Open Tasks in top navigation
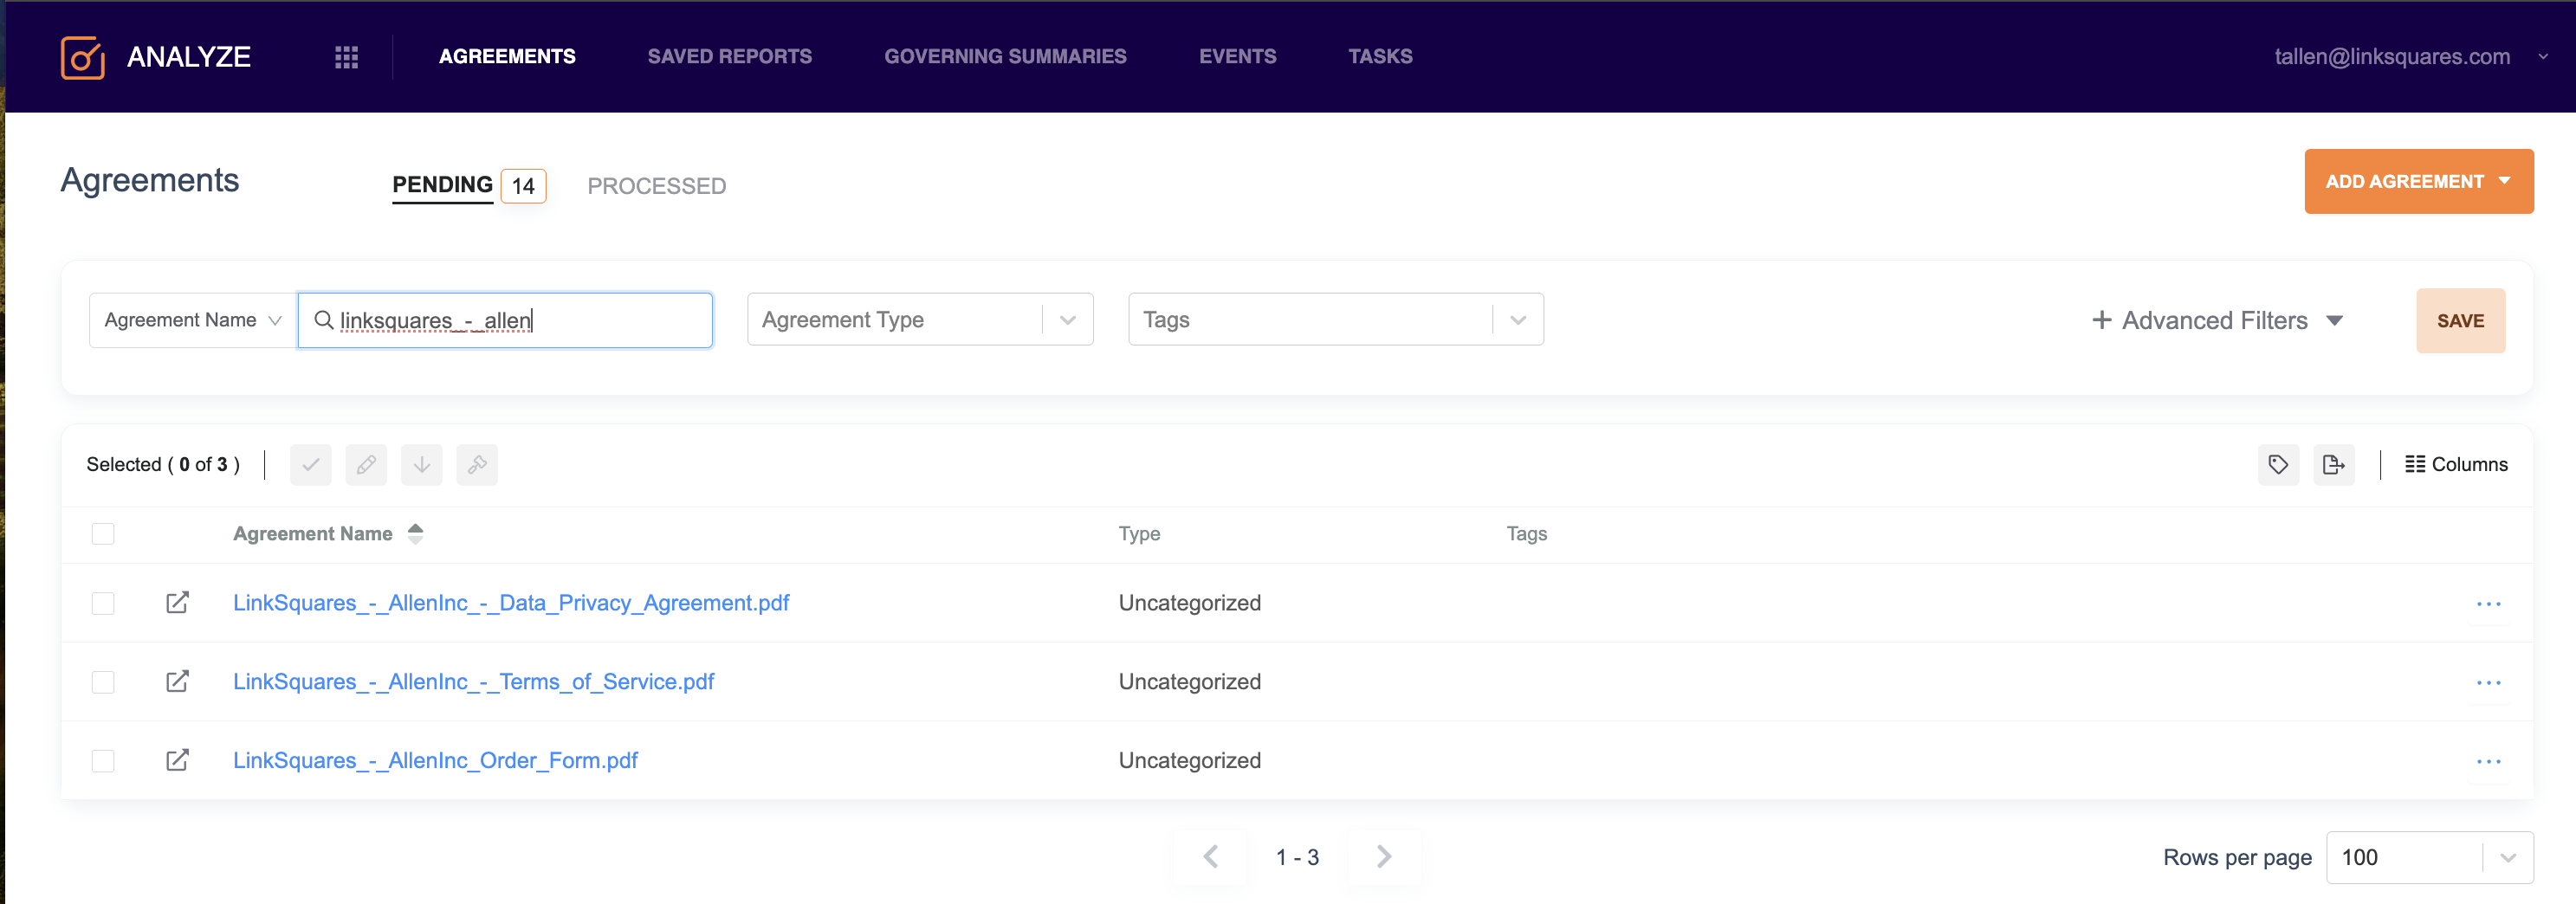 pos(1380,57)
